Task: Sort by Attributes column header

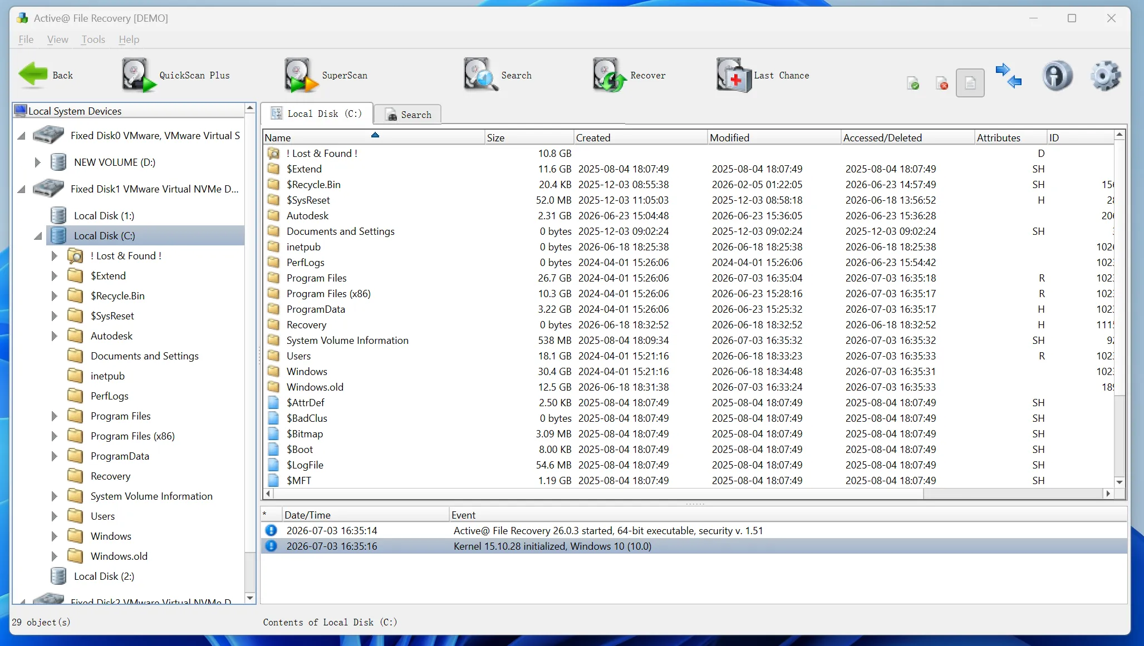Action: [1010, 137]
